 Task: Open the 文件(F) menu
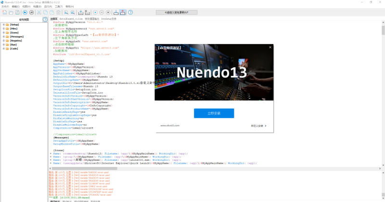[5, 6]
